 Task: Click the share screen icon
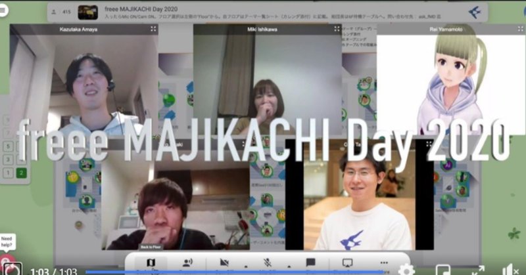(x=347, y=263)
